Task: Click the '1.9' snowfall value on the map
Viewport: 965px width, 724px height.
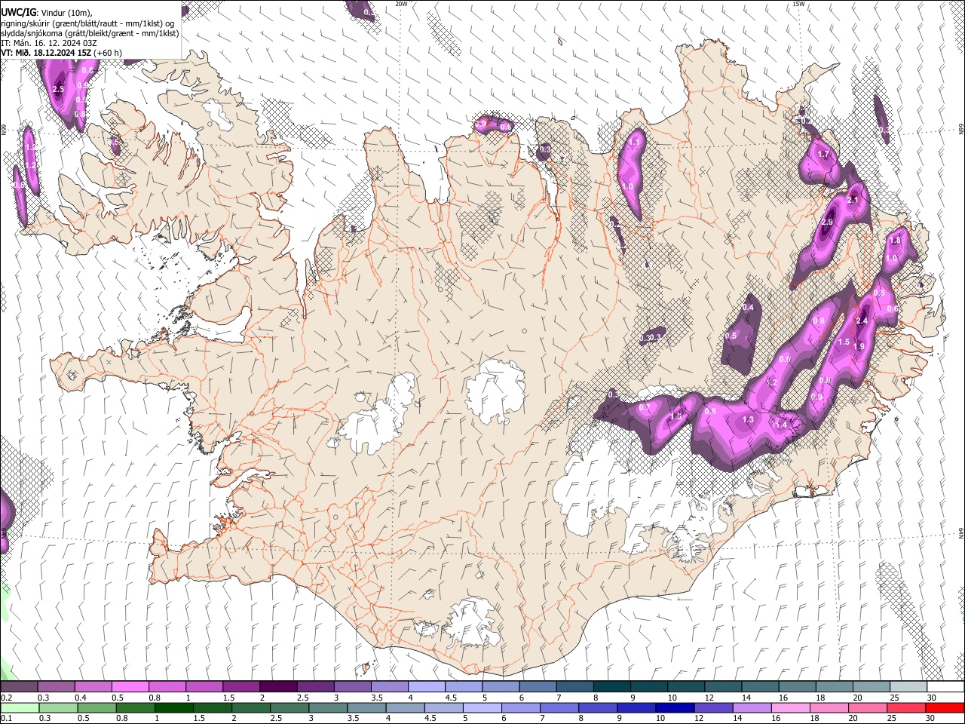Action: pos(858,346)
